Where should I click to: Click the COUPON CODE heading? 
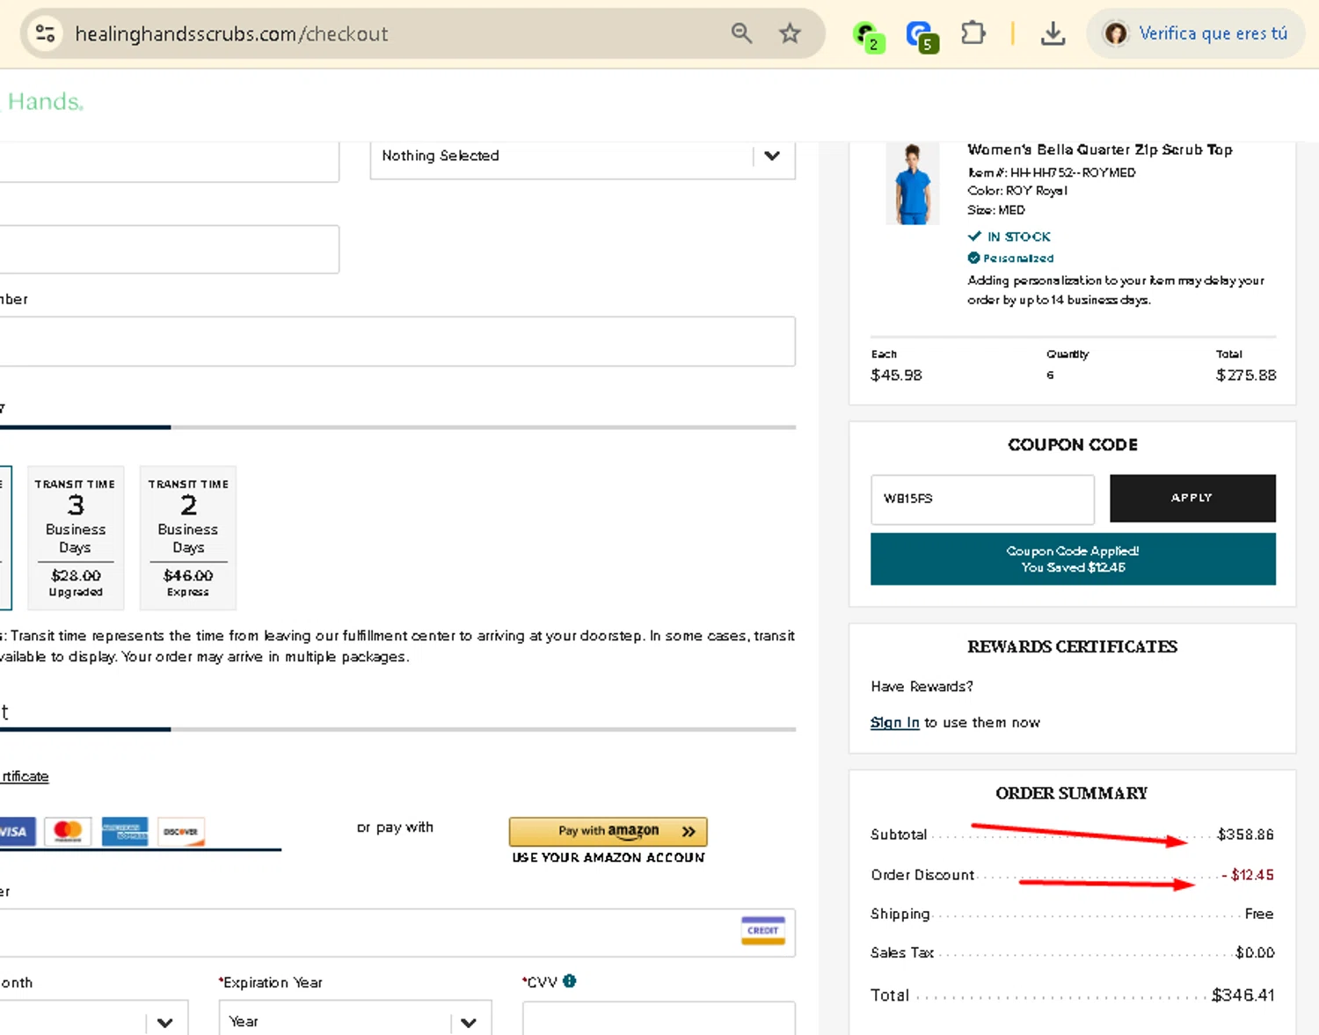point(1073,445)
